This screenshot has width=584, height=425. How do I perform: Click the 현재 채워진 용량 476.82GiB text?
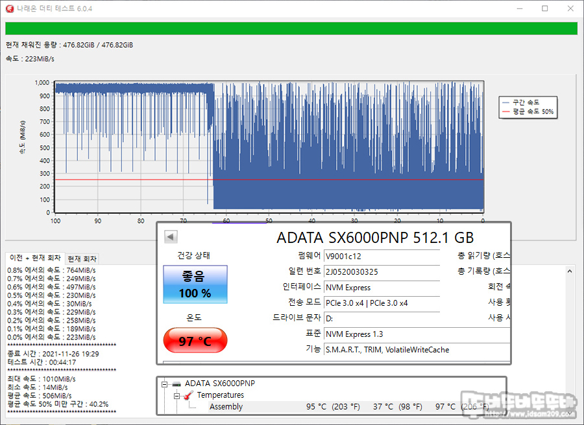click(69, 45)
